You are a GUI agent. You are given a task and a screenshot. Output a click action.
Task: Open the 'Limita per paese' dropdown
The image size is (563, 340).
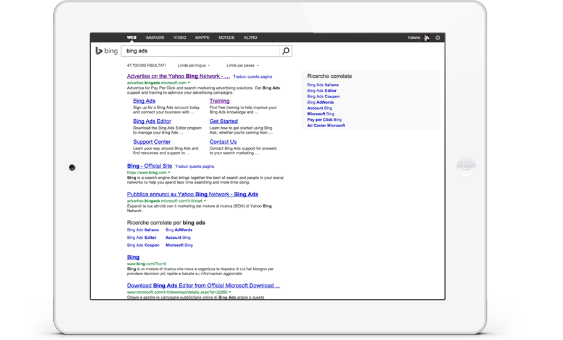(x=242, y=65)
